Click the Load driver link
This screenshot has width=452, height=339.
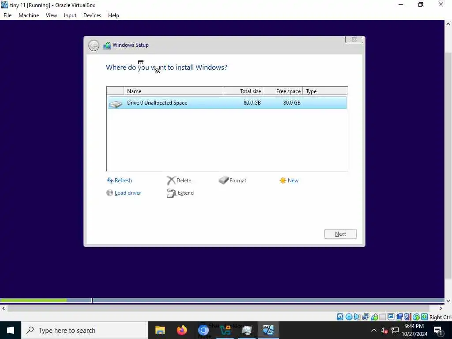[x=128, y=193]
